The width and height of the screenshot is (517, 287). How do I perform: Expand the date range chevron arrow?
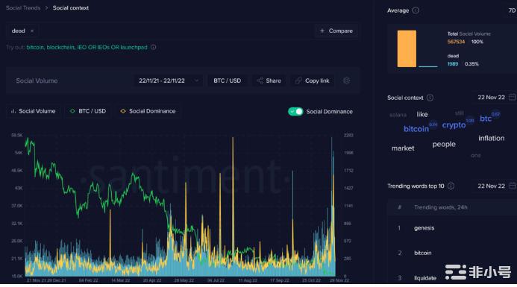click(x=196, y=81)
